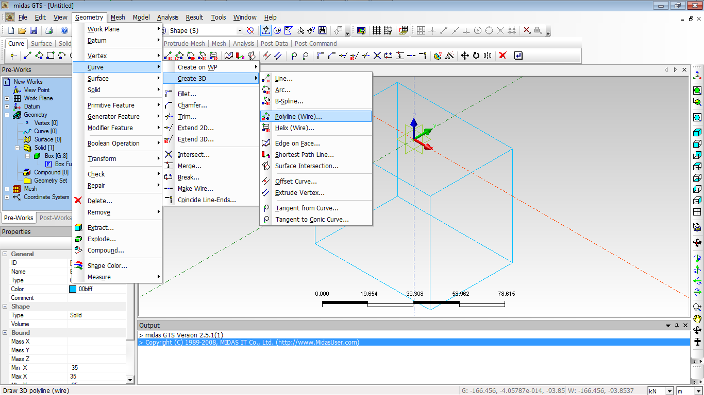Click the Max X value field
The height and width of the screenshot is (395, 704).
click(x=97, y=376)
